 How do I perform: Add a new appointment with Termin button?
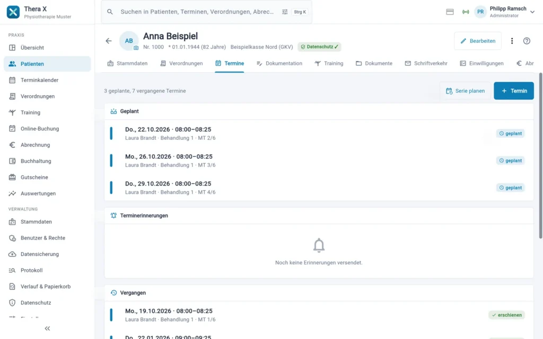513,91
